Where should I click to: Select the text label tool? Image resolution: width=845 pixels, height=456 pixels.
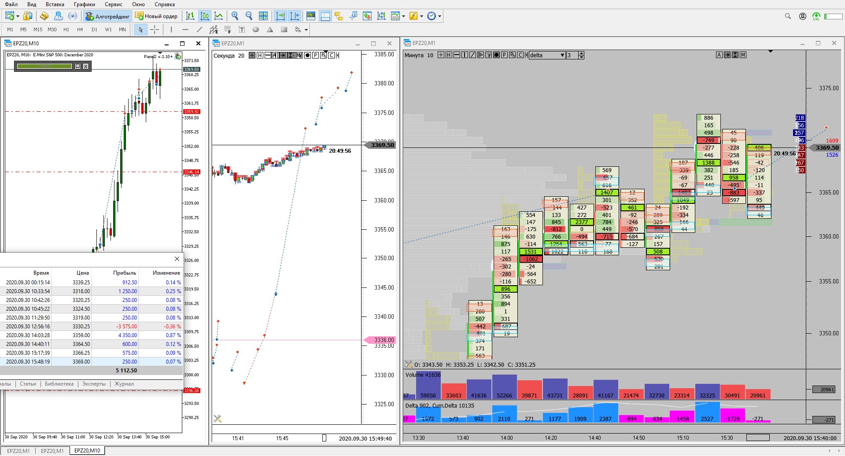pos(242,29)
